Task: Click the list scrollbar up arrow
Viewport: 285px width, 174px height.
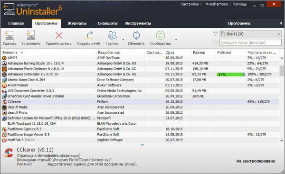Action: [x=282, y=58]
